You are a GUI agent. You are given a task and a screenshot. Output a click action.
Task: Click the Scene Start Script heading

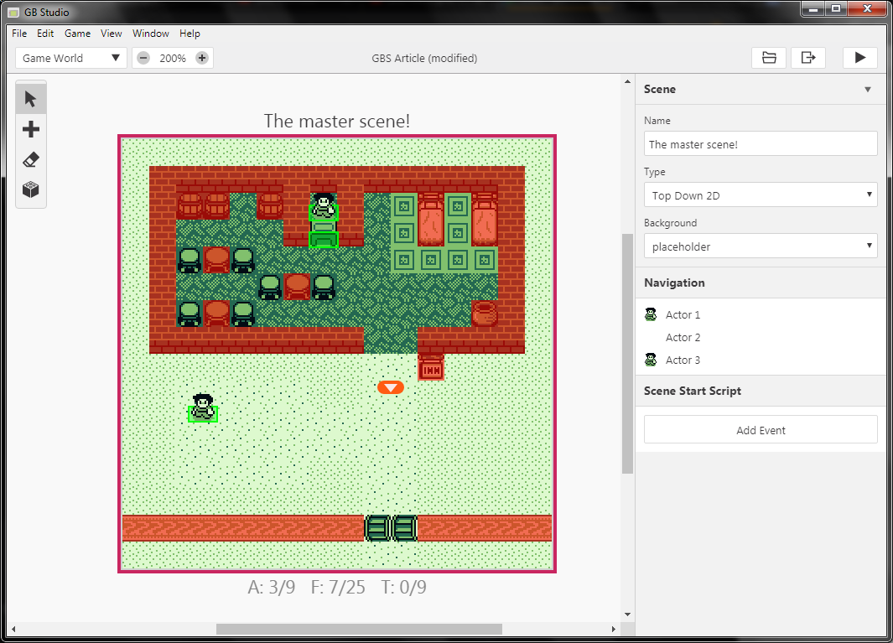pos(693,391)
